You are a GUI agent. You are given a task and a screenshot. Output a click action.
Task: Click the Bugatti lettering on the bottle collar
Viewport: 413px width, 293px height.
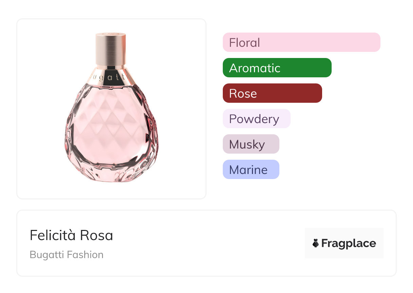coord(111,77)
